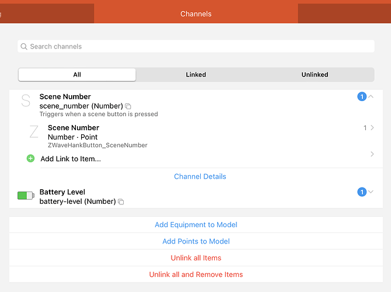Image resolution: width=391 pixels, height=292 pixels.
Task: Click the Scene Number 'S' channel icon
Action: [x=26, y=101]
